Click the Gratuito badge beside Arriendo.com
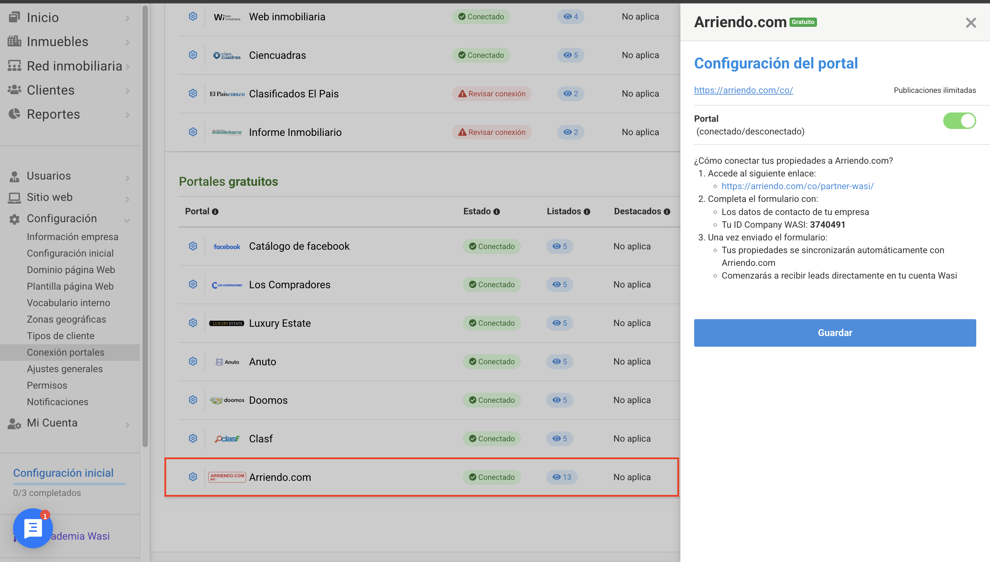 point(803,22)
